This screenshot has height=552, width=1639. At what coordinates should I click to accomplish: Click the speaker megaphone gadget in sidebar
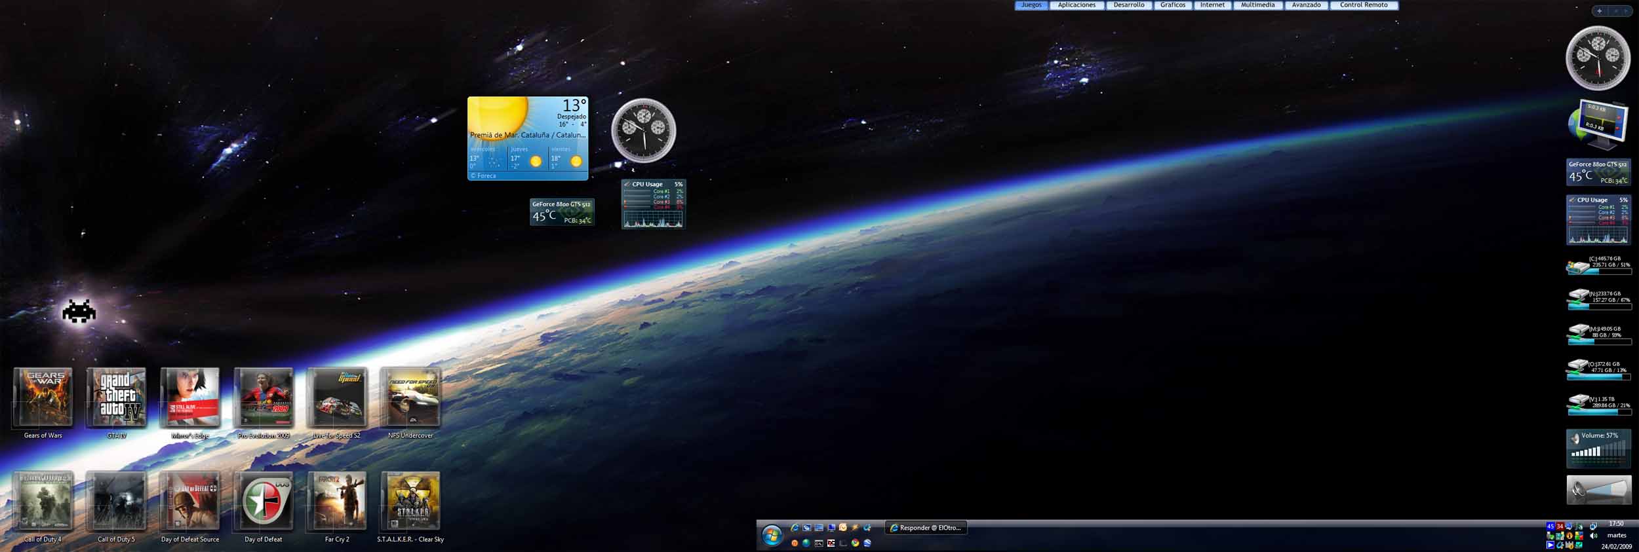[1599, 490]
